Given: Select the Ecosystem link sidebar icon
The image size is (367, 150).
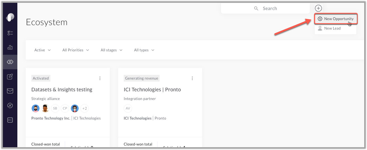Looking at the screenshot, I should pyautogui.click(x=10, y=62).
